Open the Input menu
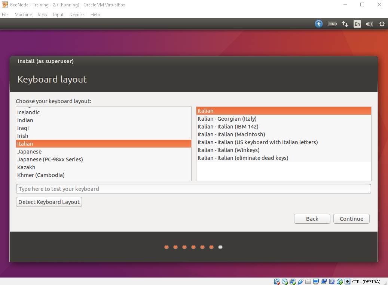Screen dimensions: 388x285 58,15
